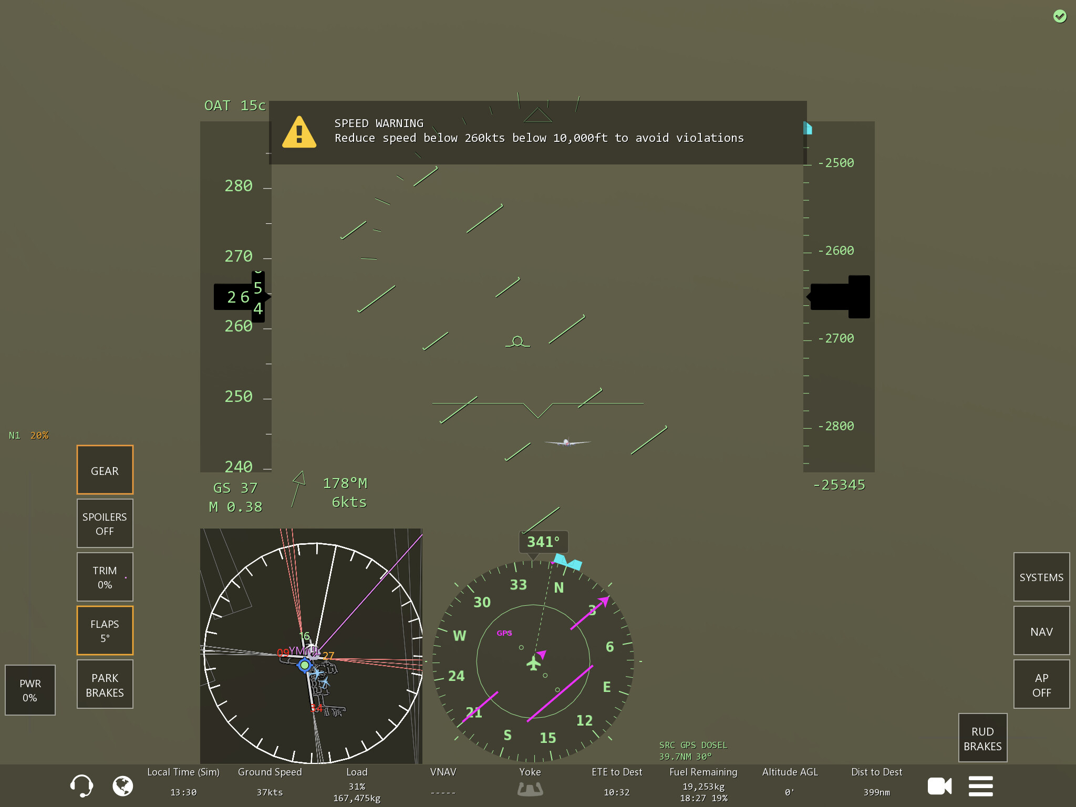Open ATC headset communications icon

tap(81, 786)
